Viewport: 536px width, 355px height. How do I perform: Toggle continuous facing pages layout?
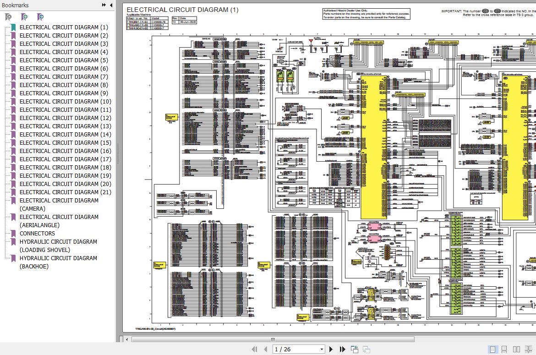528,350
